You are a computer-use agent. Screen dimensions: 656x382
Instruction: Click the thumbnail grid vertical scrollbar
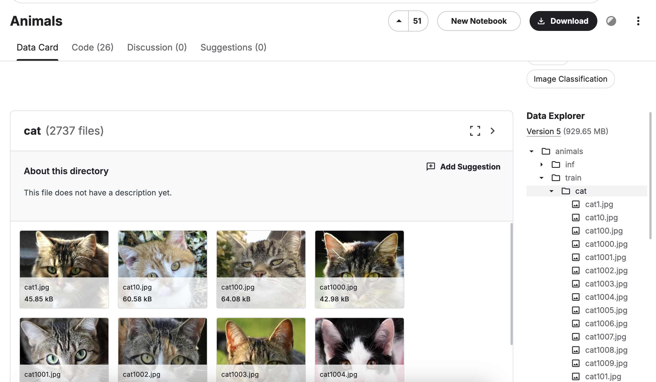pyautogui.click(x=511, y=284)
